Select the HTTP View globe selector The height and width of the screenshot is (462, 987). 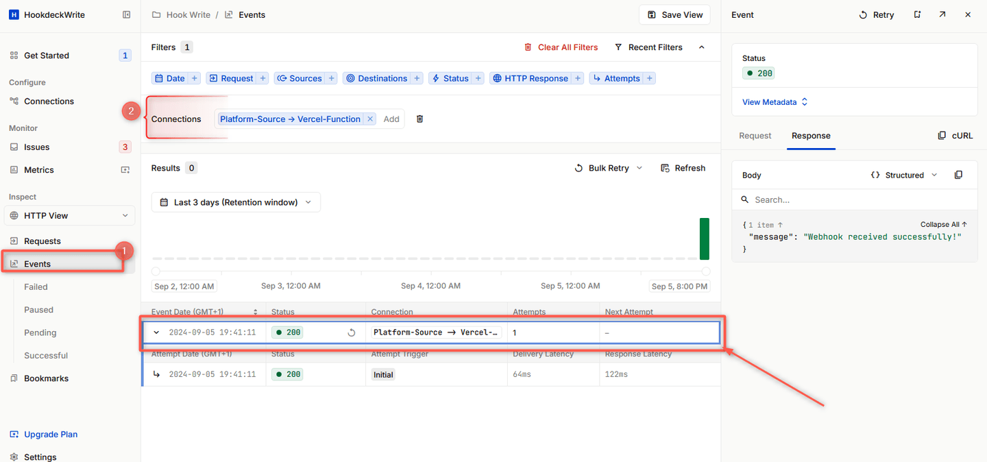pyautogui.click(x=69, y=215)
